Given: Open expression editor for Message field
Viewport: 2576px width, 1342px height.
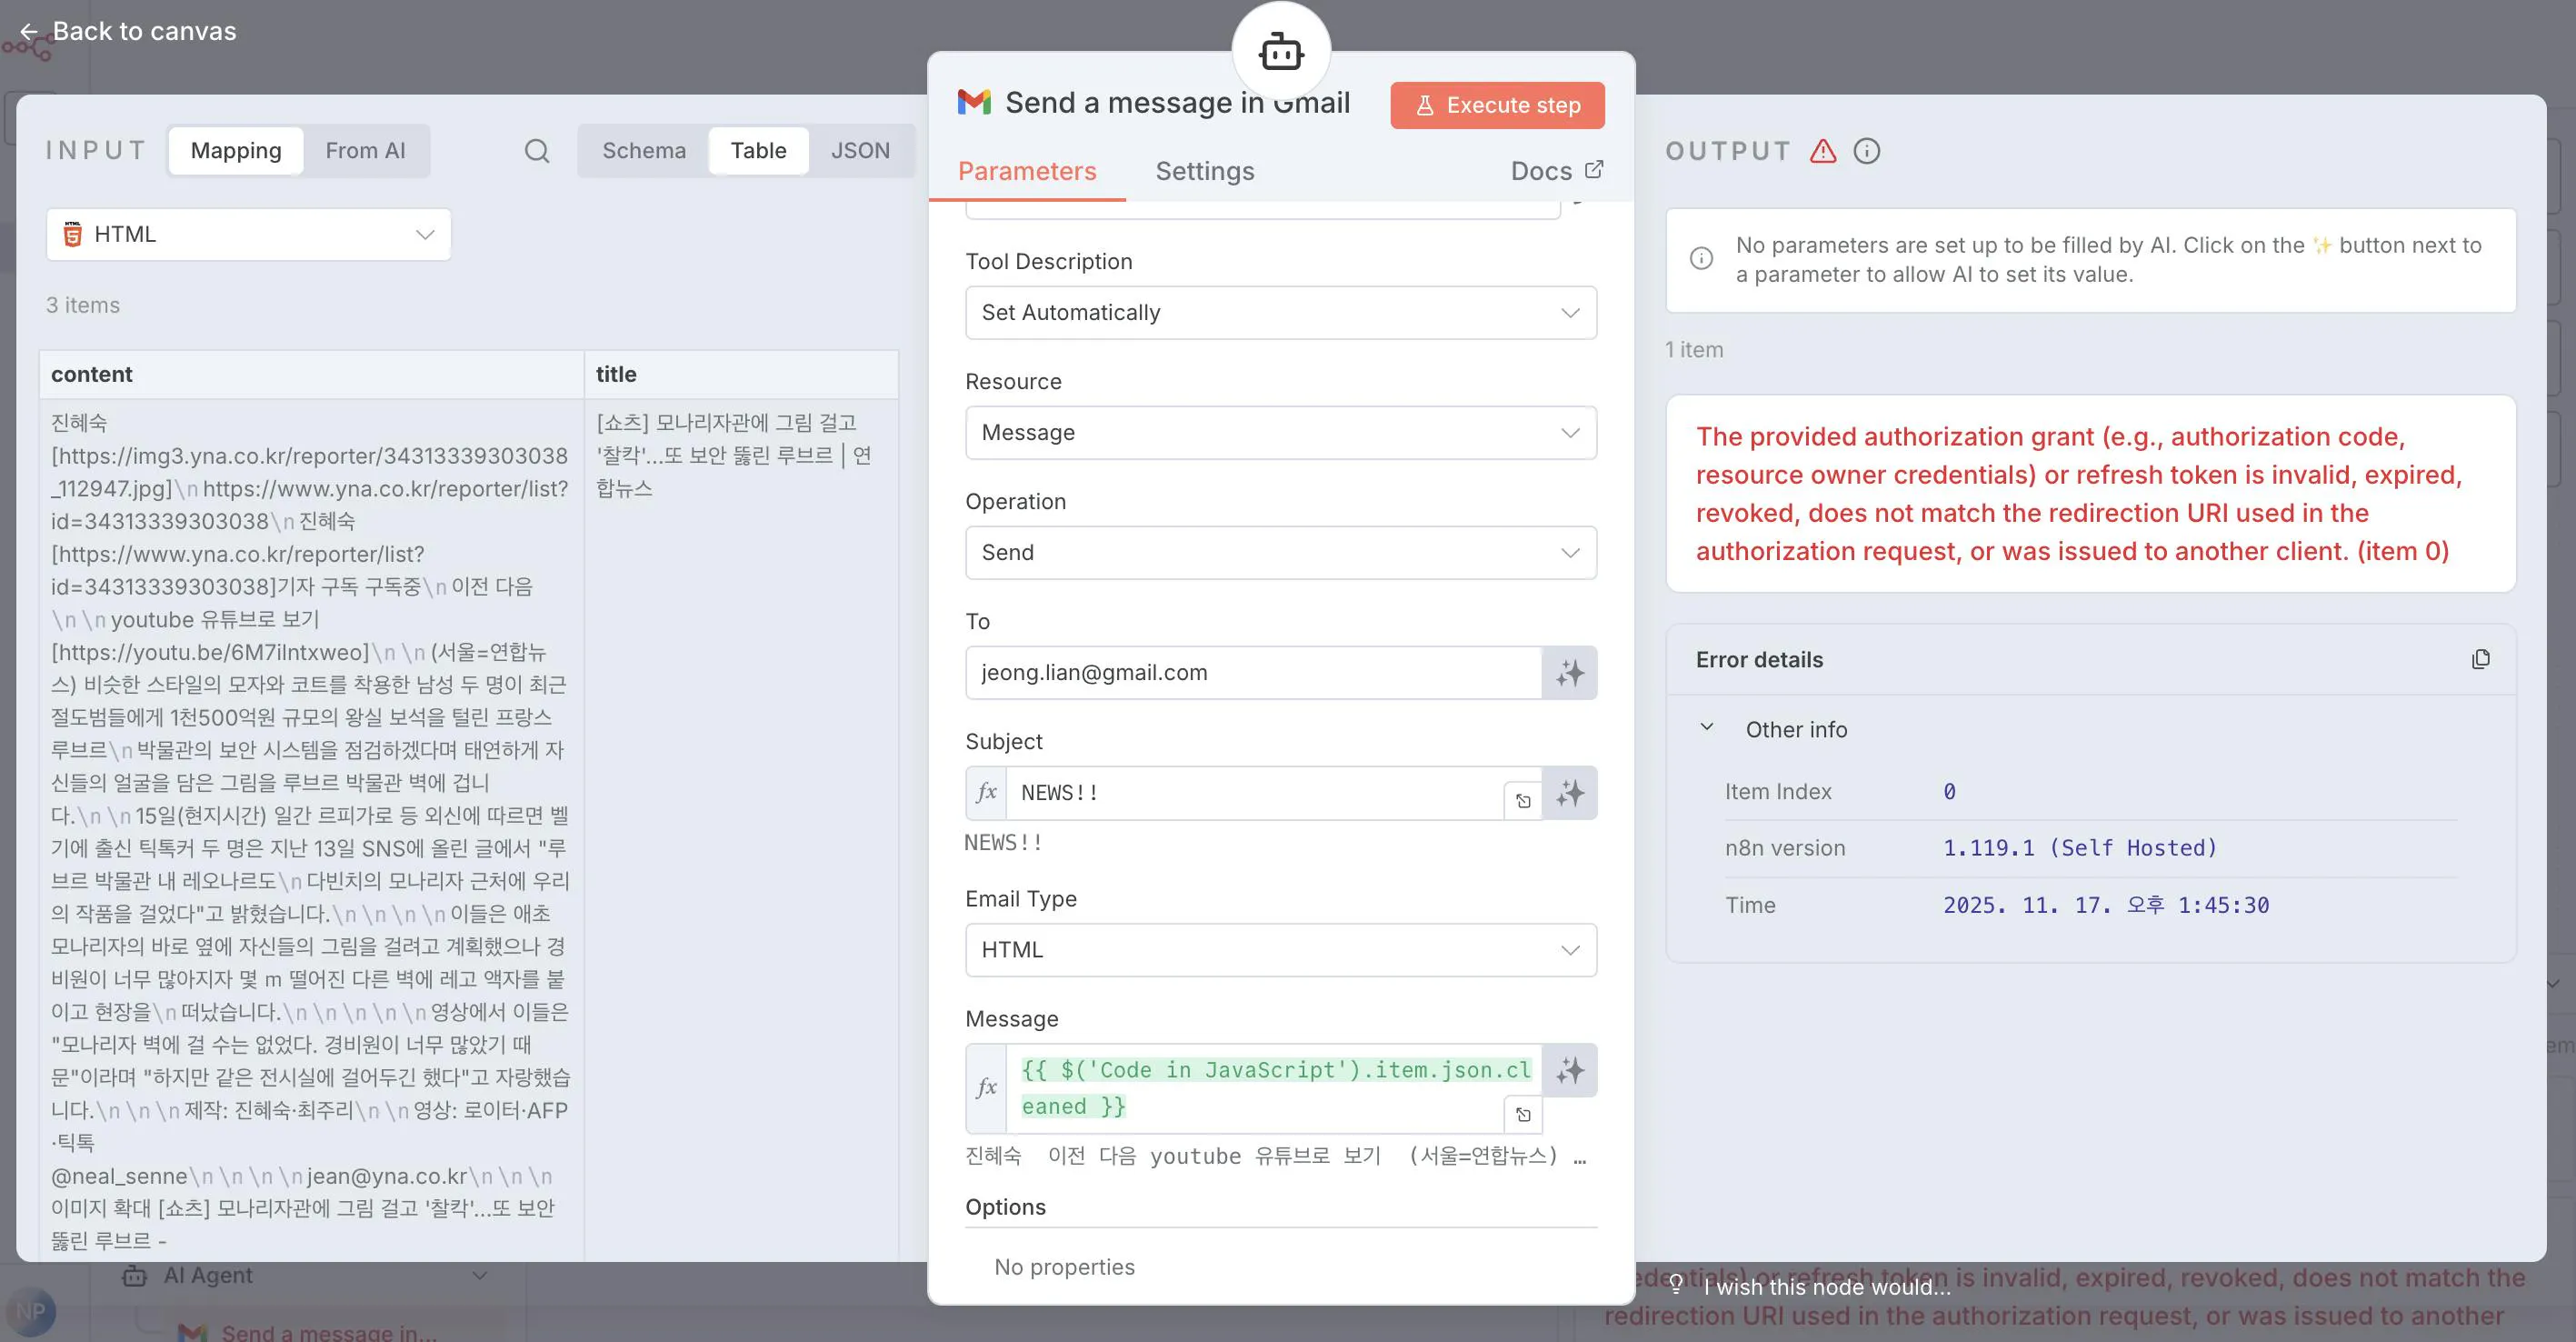Looking at the screenshot, I should coord(1523,1114).
